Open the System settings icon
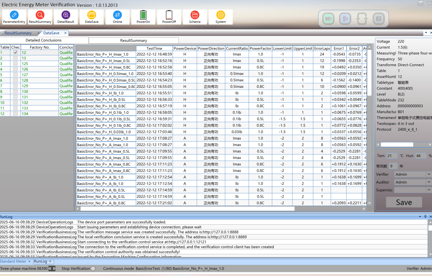 pyautogui.click(x=221, y=17)
